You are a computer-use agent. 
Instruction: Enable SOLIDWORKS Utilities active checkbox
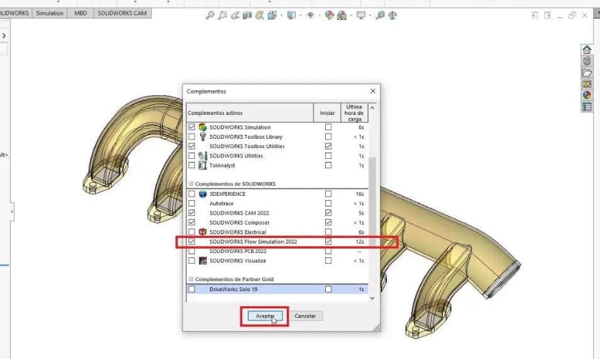coord(192,156)
